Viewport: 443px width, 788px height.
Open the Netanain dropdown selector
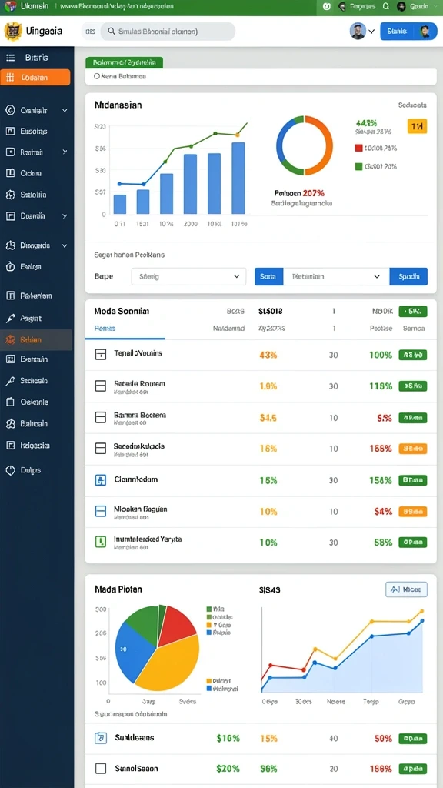336,276
